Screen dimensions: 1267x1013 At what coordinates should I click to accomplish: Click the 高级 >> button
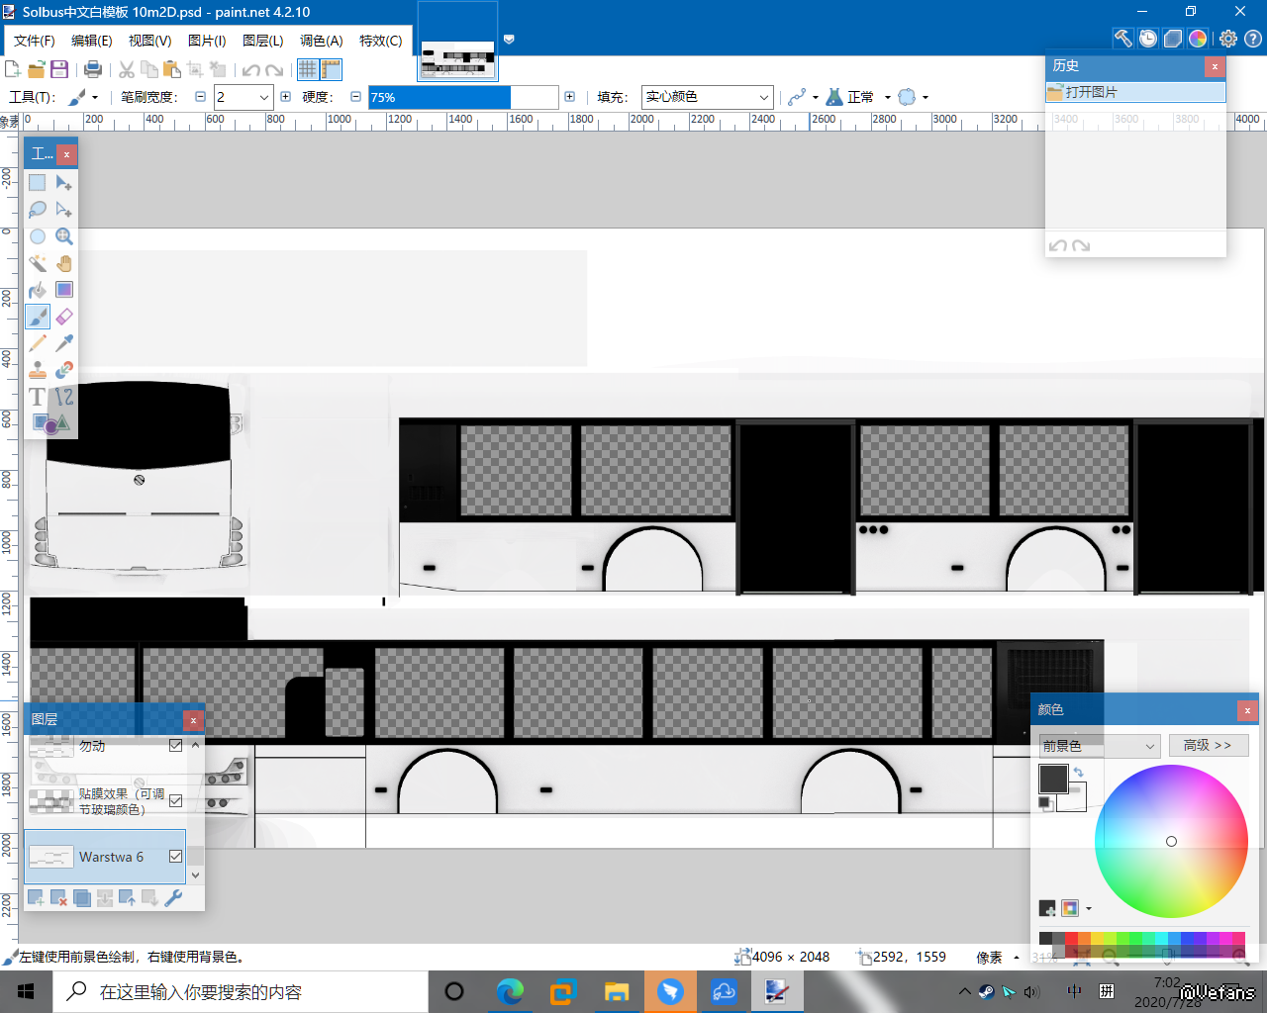tap(1208, 745)
